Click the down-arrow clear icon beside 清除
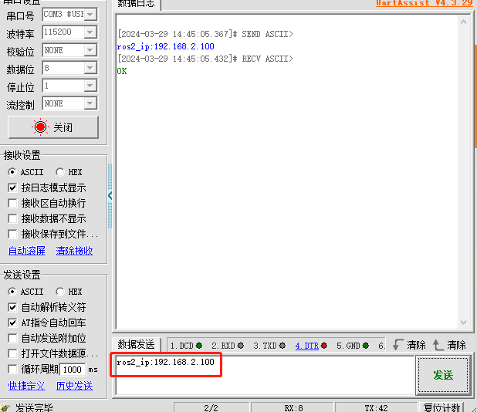Image resolution: width=477 pixels, height=412 pixels. (x=398, y=345)
